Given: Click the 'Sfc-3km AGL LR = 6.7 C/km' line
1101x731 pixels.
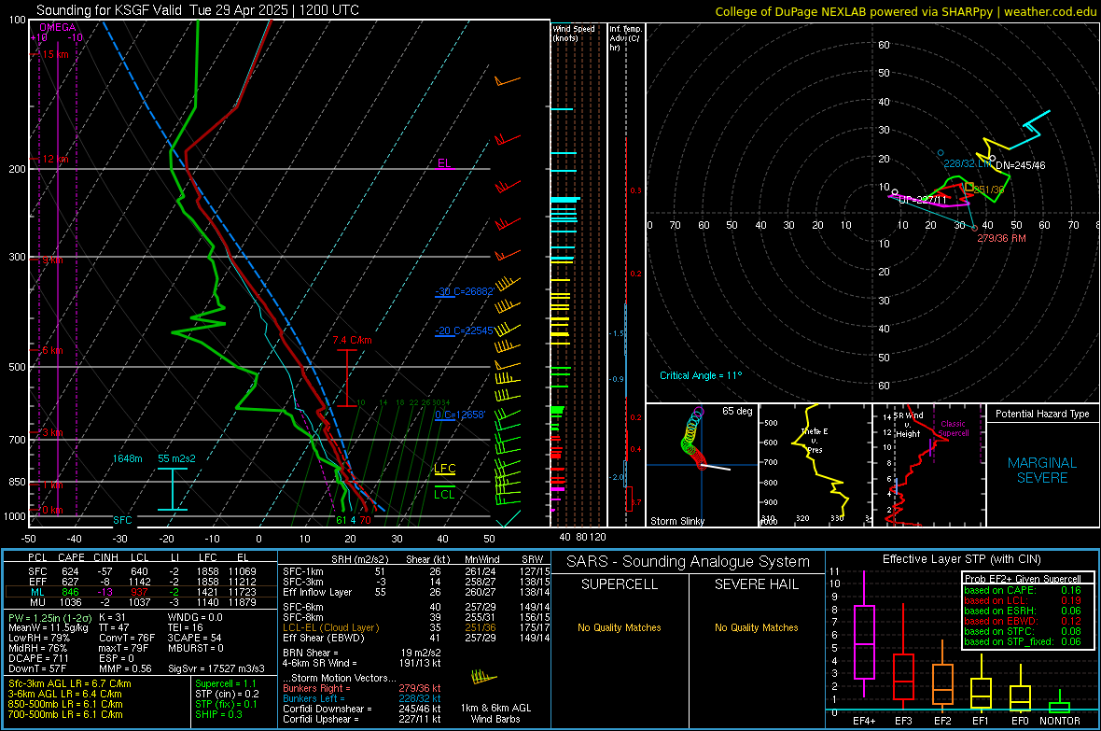Looking at the screenshot, I should coord(70,683).
